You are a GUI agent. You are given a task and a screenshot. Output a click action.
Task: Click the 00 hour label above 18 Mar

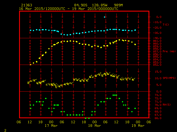tap(95, 122)
